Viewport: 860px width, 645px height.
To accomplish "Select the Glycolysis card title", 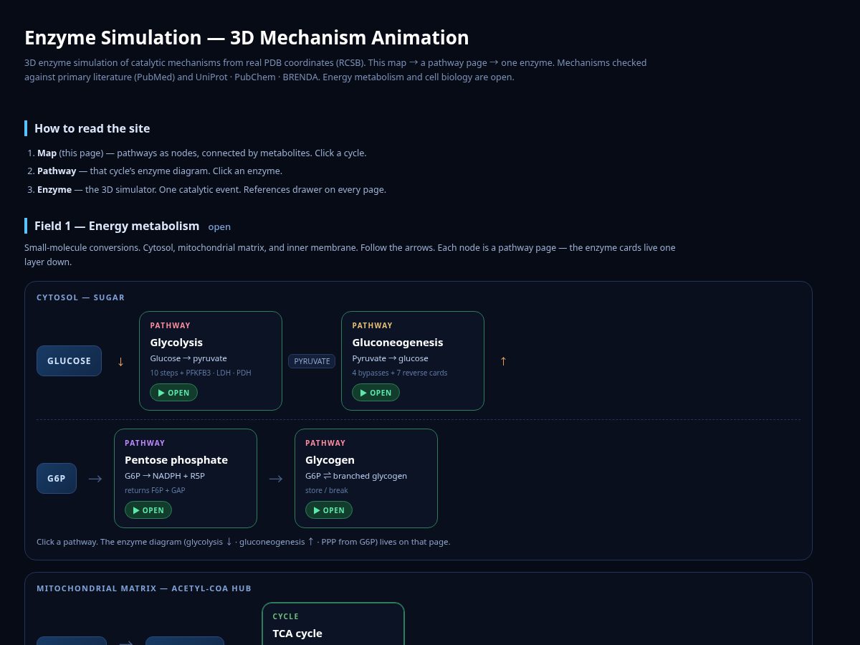I will coord(176,343).
